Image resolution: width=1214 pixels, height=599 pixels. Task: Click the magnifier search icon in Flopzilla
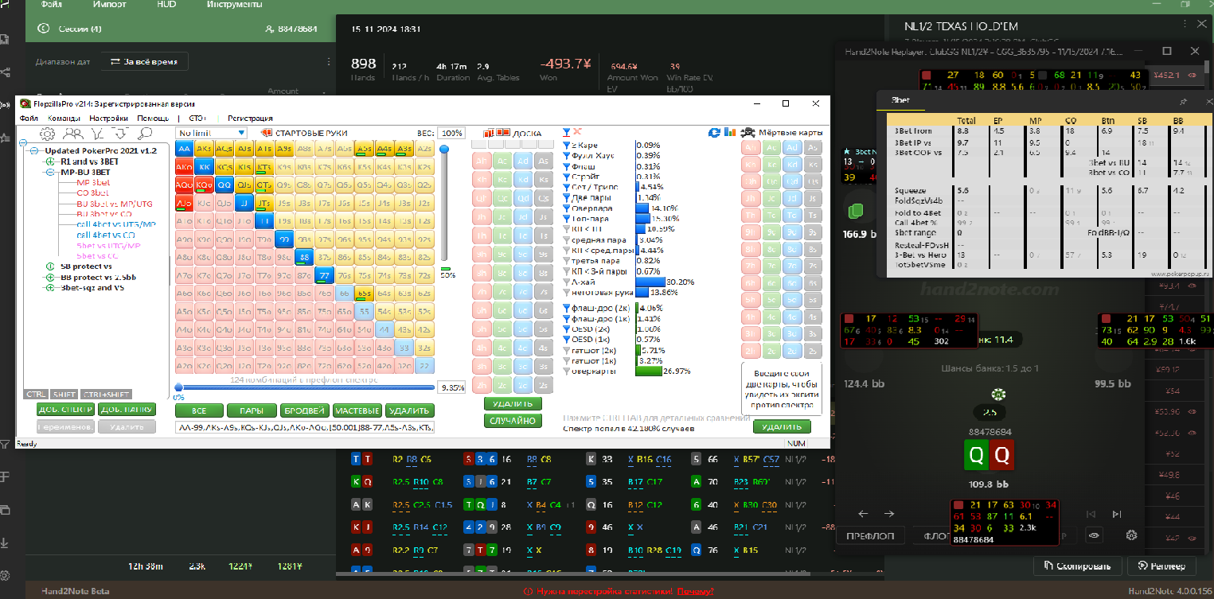point(146,134)
